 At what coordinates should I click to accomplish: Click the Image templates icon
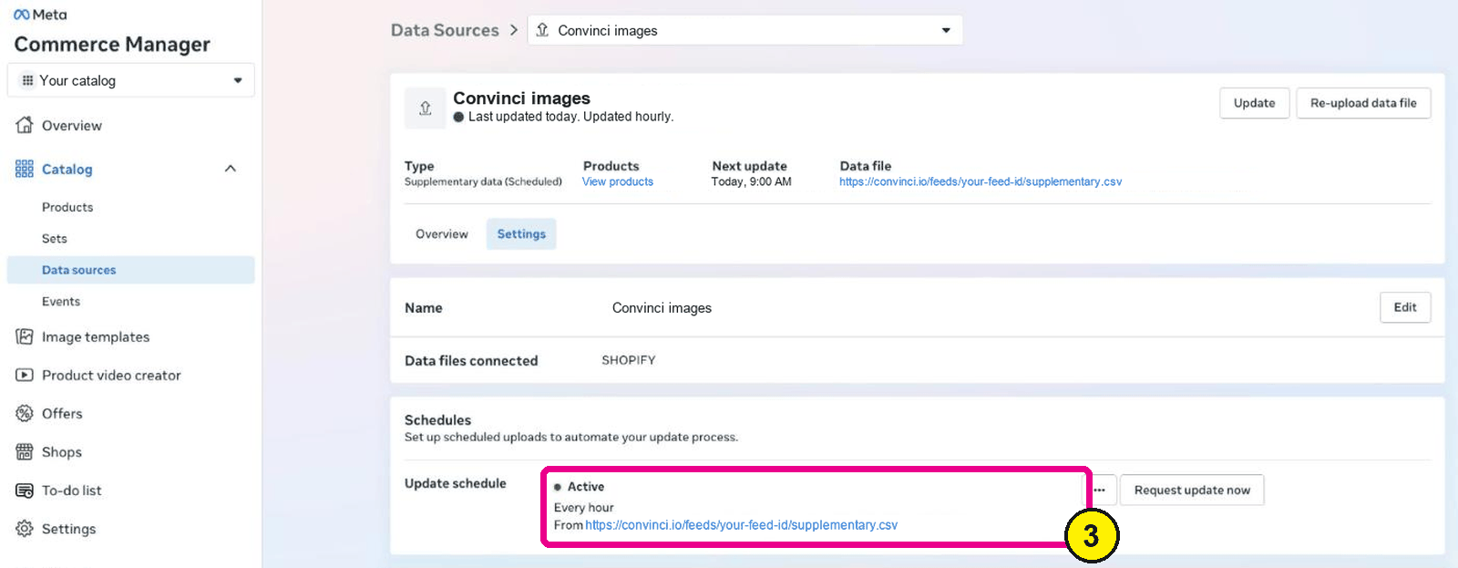click(x=25, y=336)
